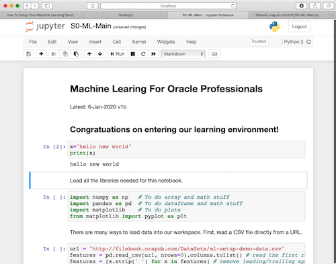Click the localhost address bar
This screenshot has width=336, height=264.
point(168,6)
